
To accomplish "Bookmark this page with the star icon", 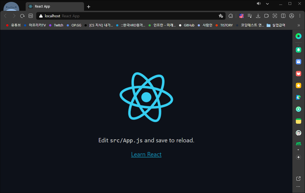I will pyautogui.click(x=221, y=16).
